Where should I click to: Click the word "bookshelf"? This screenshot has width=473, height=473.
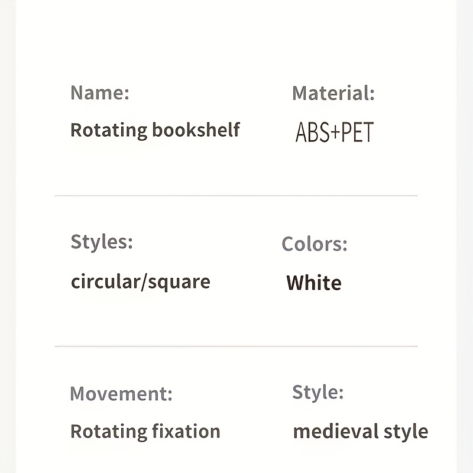click(196, 129)
